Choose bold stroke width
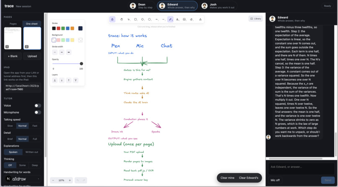Viewport: 338px width, 187px height. click(62, 52)
